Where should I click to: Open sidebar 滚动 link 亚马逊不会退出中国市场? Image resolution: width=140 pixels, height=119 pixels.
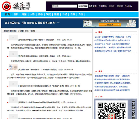[x=113, y=37]
